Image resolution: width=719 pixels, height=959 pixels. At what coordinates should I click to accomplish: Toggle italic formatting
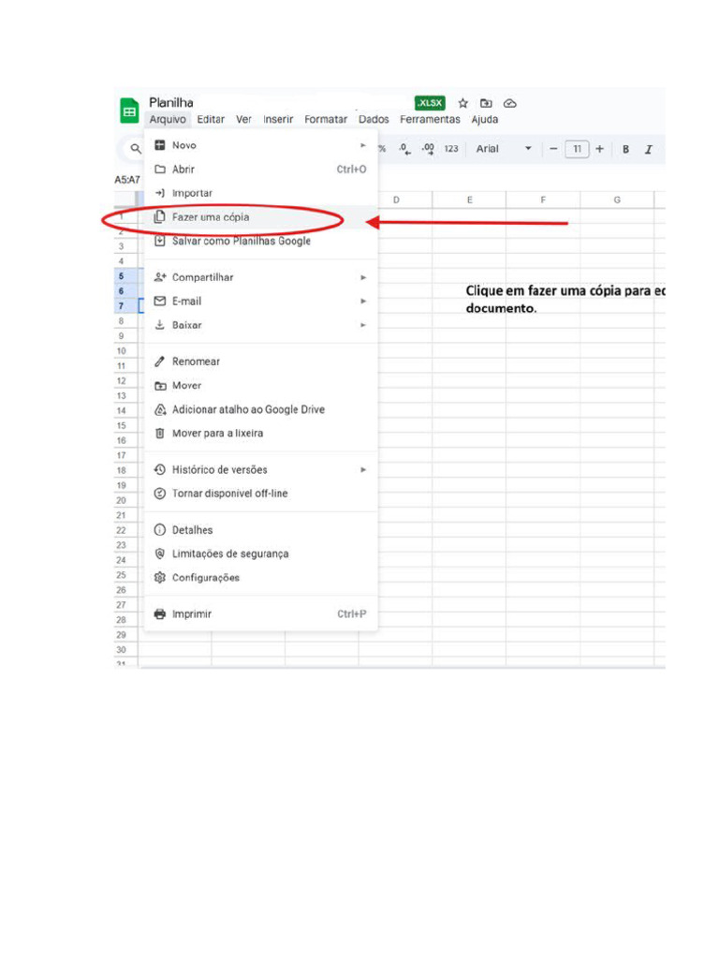[649, 149]
